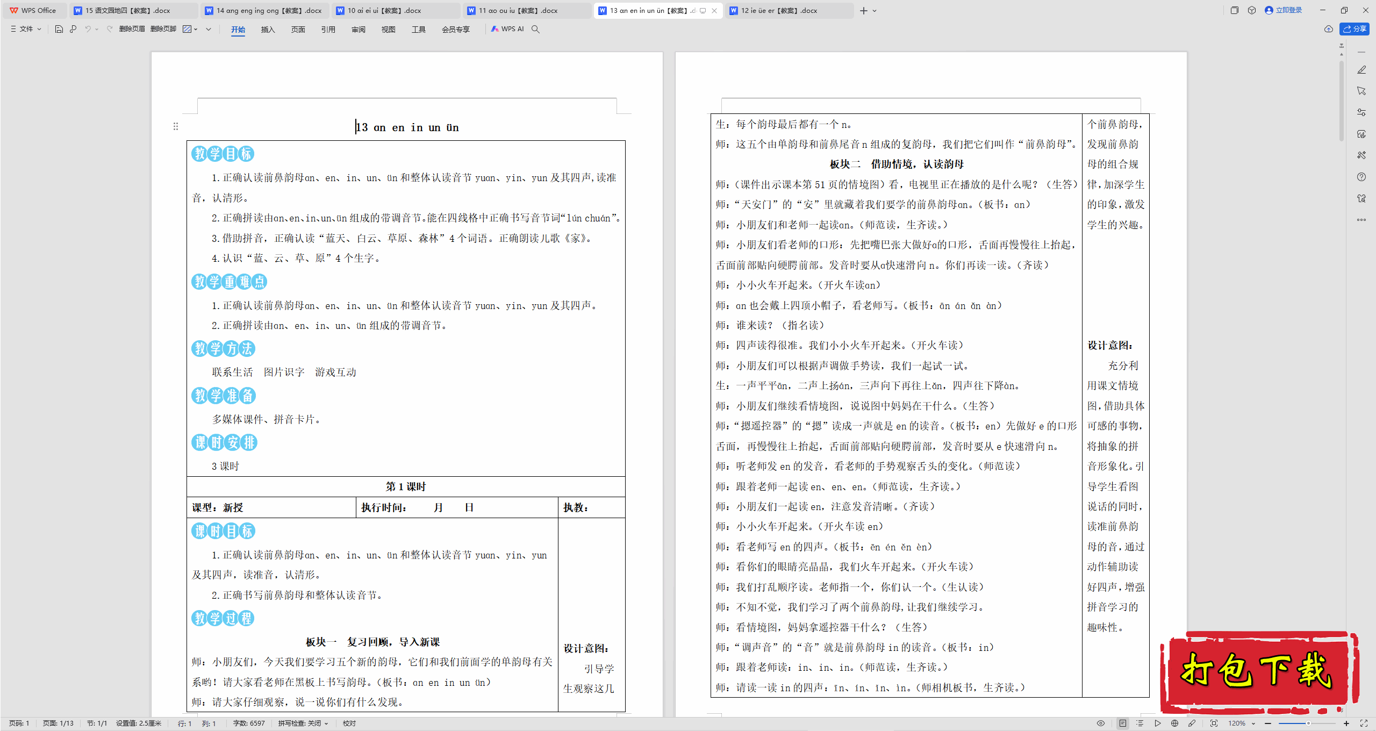The width and height of the screenshot is (1376, 731).
Task: Switch to 12 ie üe er document tab
Action: 789,10
